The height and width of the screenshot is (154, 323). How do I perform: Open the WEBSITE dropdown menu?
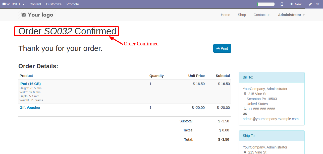pyautogui.click(x=14, y=4)
